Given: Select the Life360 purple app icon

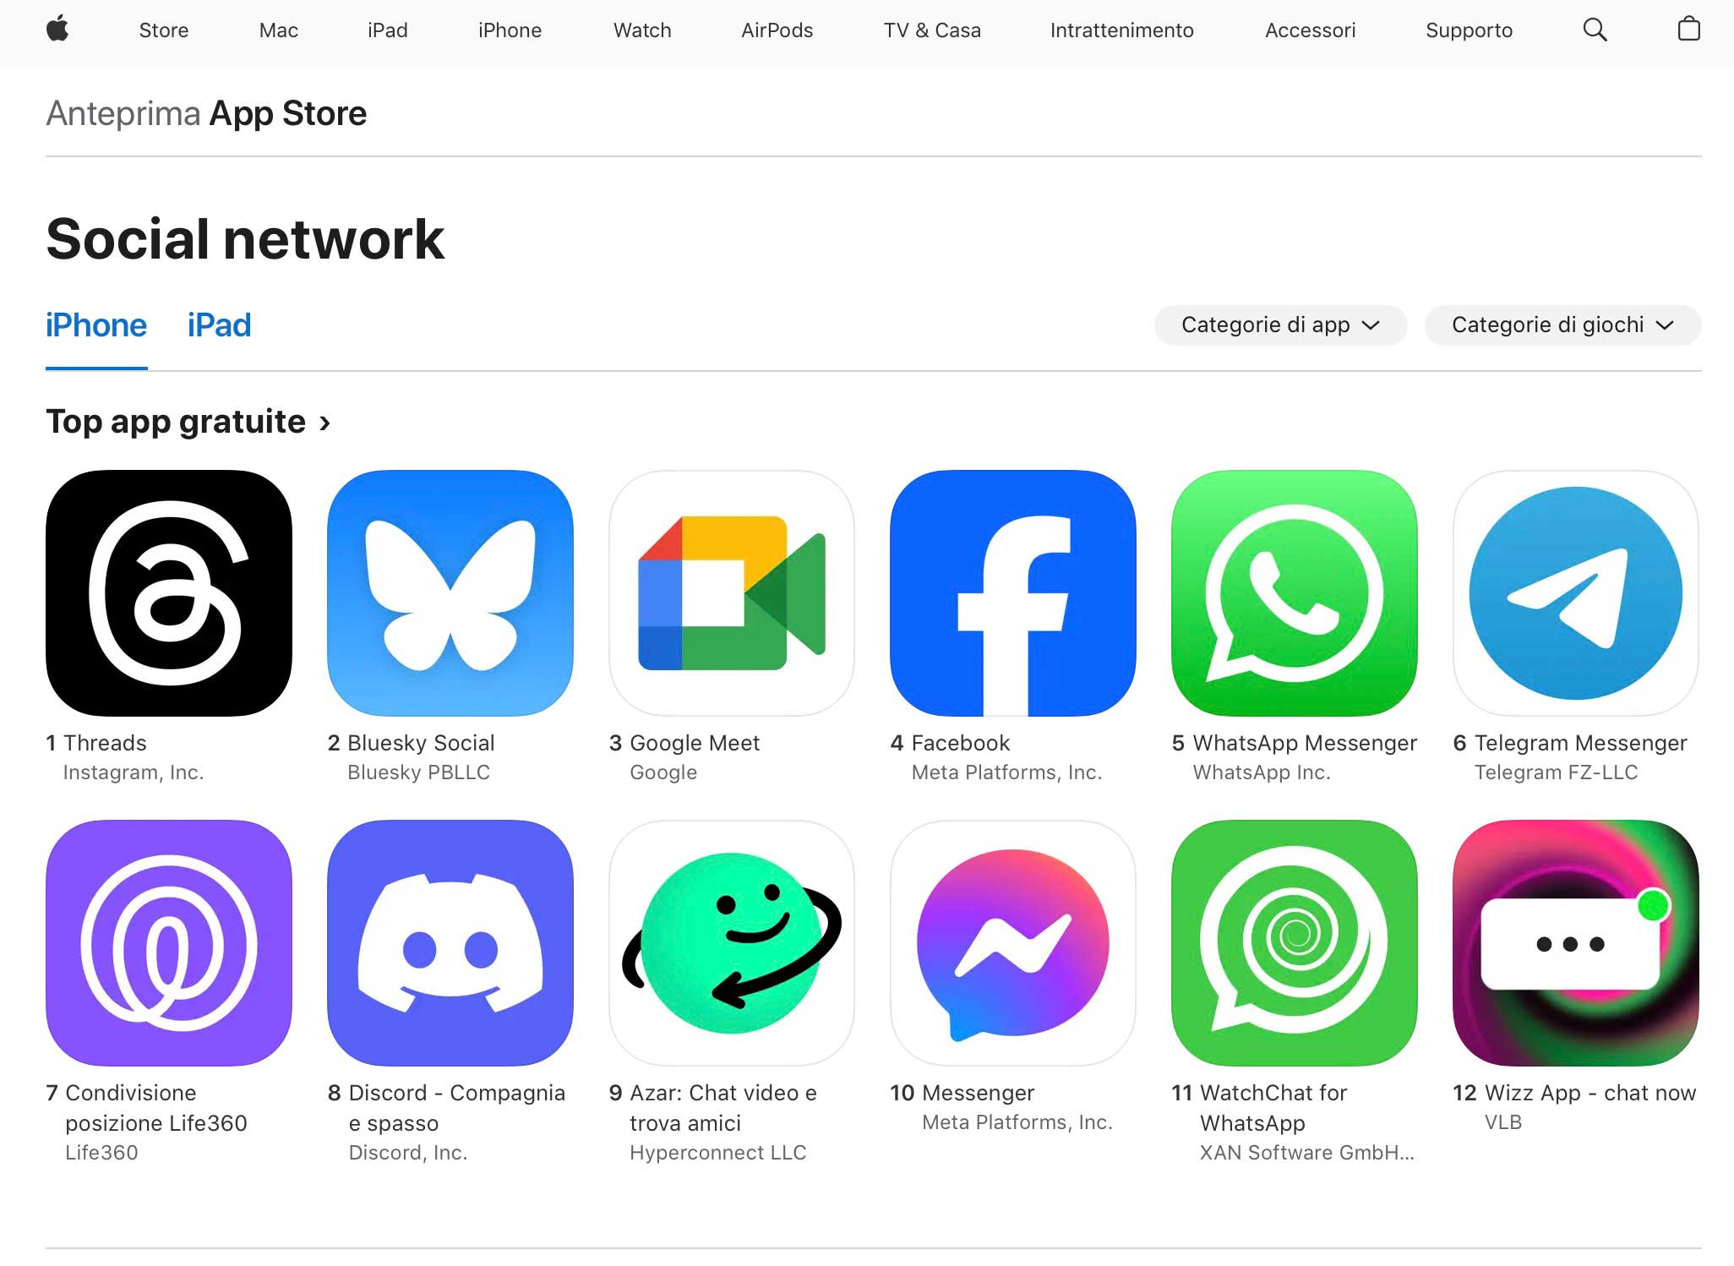Looking at the screenshot, I should (169, 943).
